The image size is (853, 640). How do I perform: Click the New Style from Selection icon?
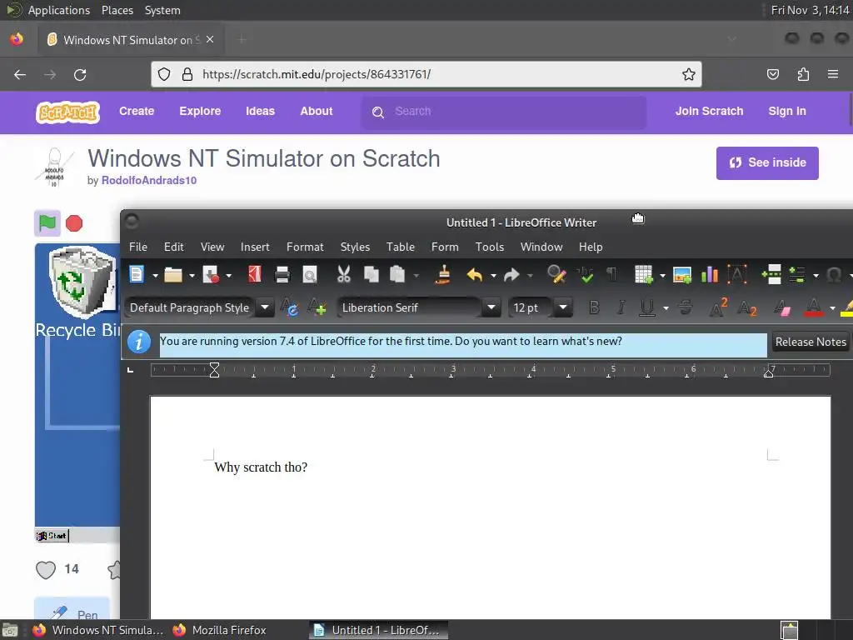(317, 307)
